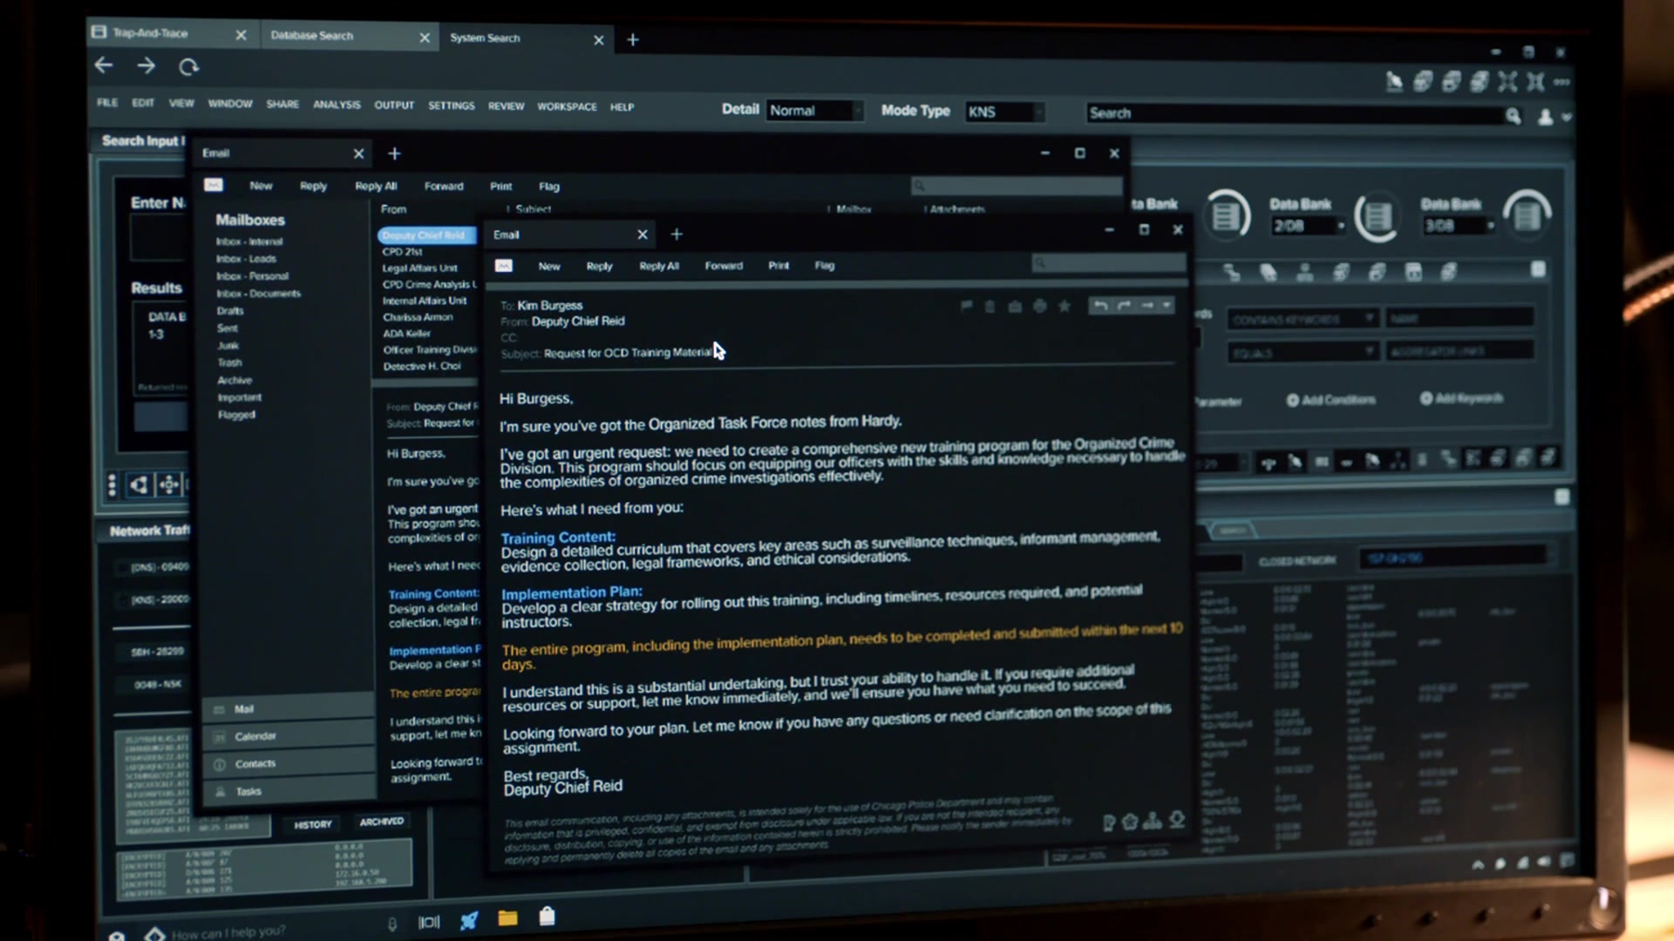Toggle the DNS-09409 network traffic checkbox

click(121, 567)
